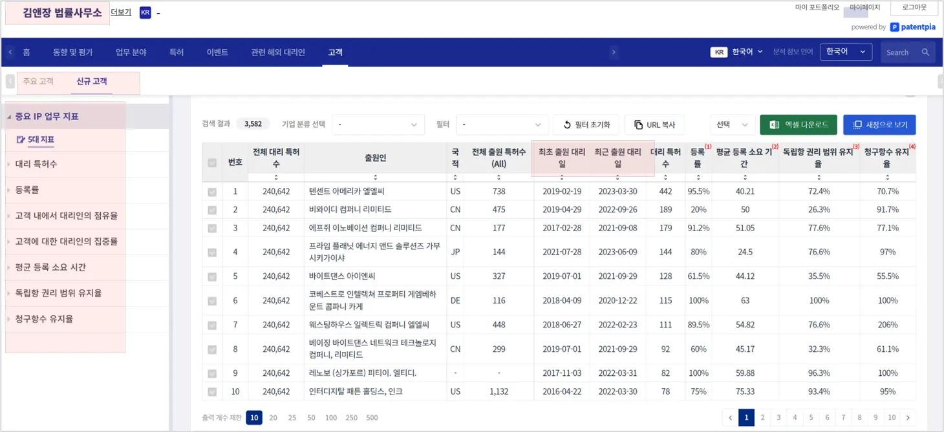944x432 pixels.
Task: Check the row for 텐센트 아메리카 엘엘씨
Action: click(212, 192)
